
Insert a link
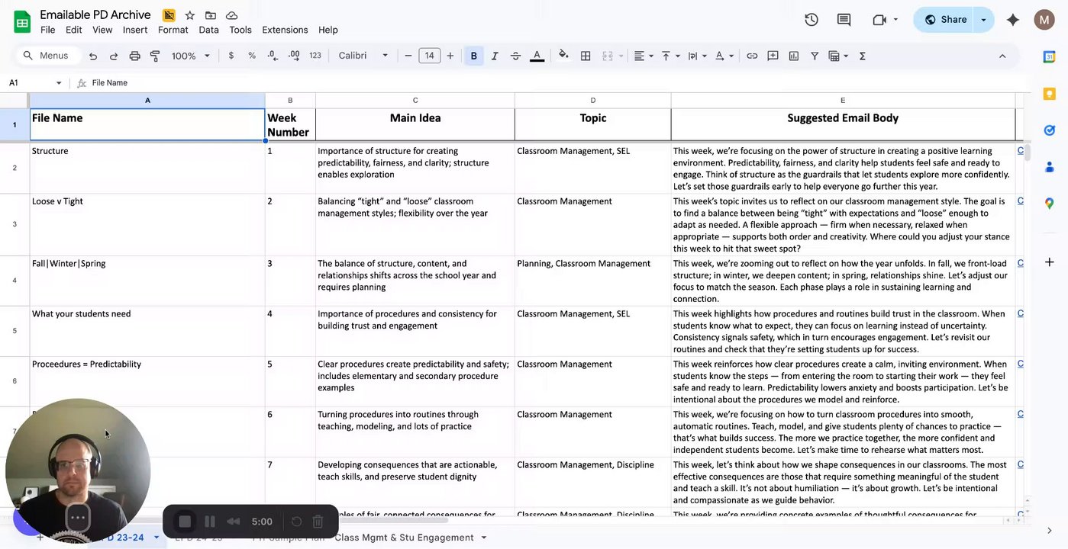click(752, 56)
